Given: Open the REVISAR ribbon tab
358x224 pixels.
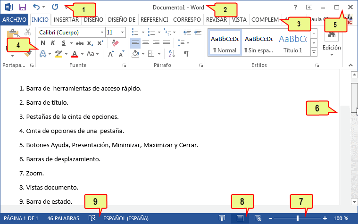Looking at the screenshot, I should [x=216, y=20].
